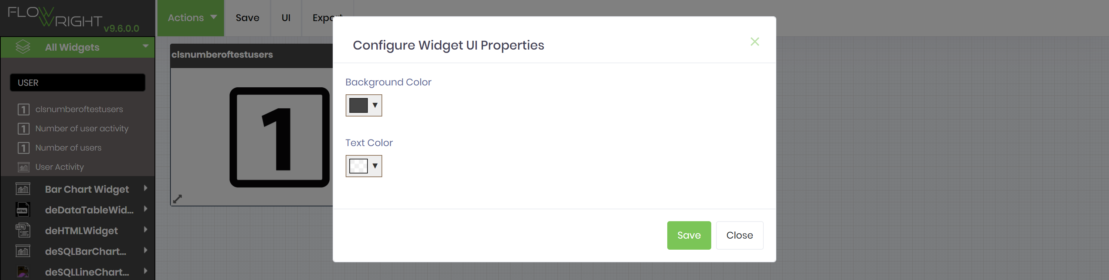
Task: Expand the Bar Chart Widget entry
Action: coord(146,188)
